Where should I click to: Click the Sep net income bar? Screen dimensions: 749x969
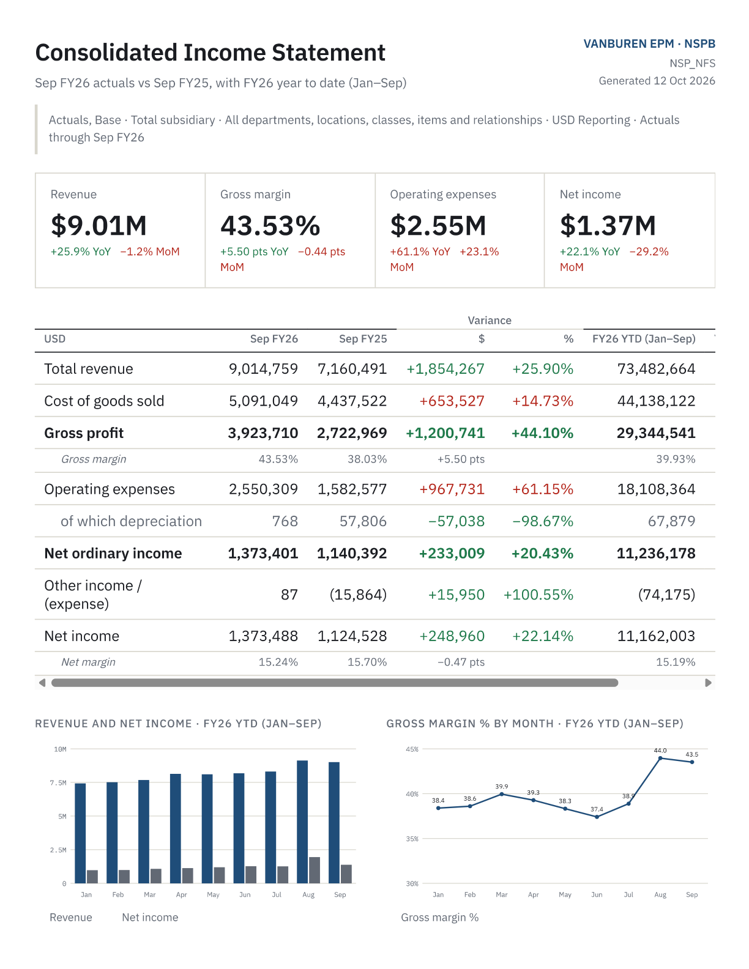[346, 874]
